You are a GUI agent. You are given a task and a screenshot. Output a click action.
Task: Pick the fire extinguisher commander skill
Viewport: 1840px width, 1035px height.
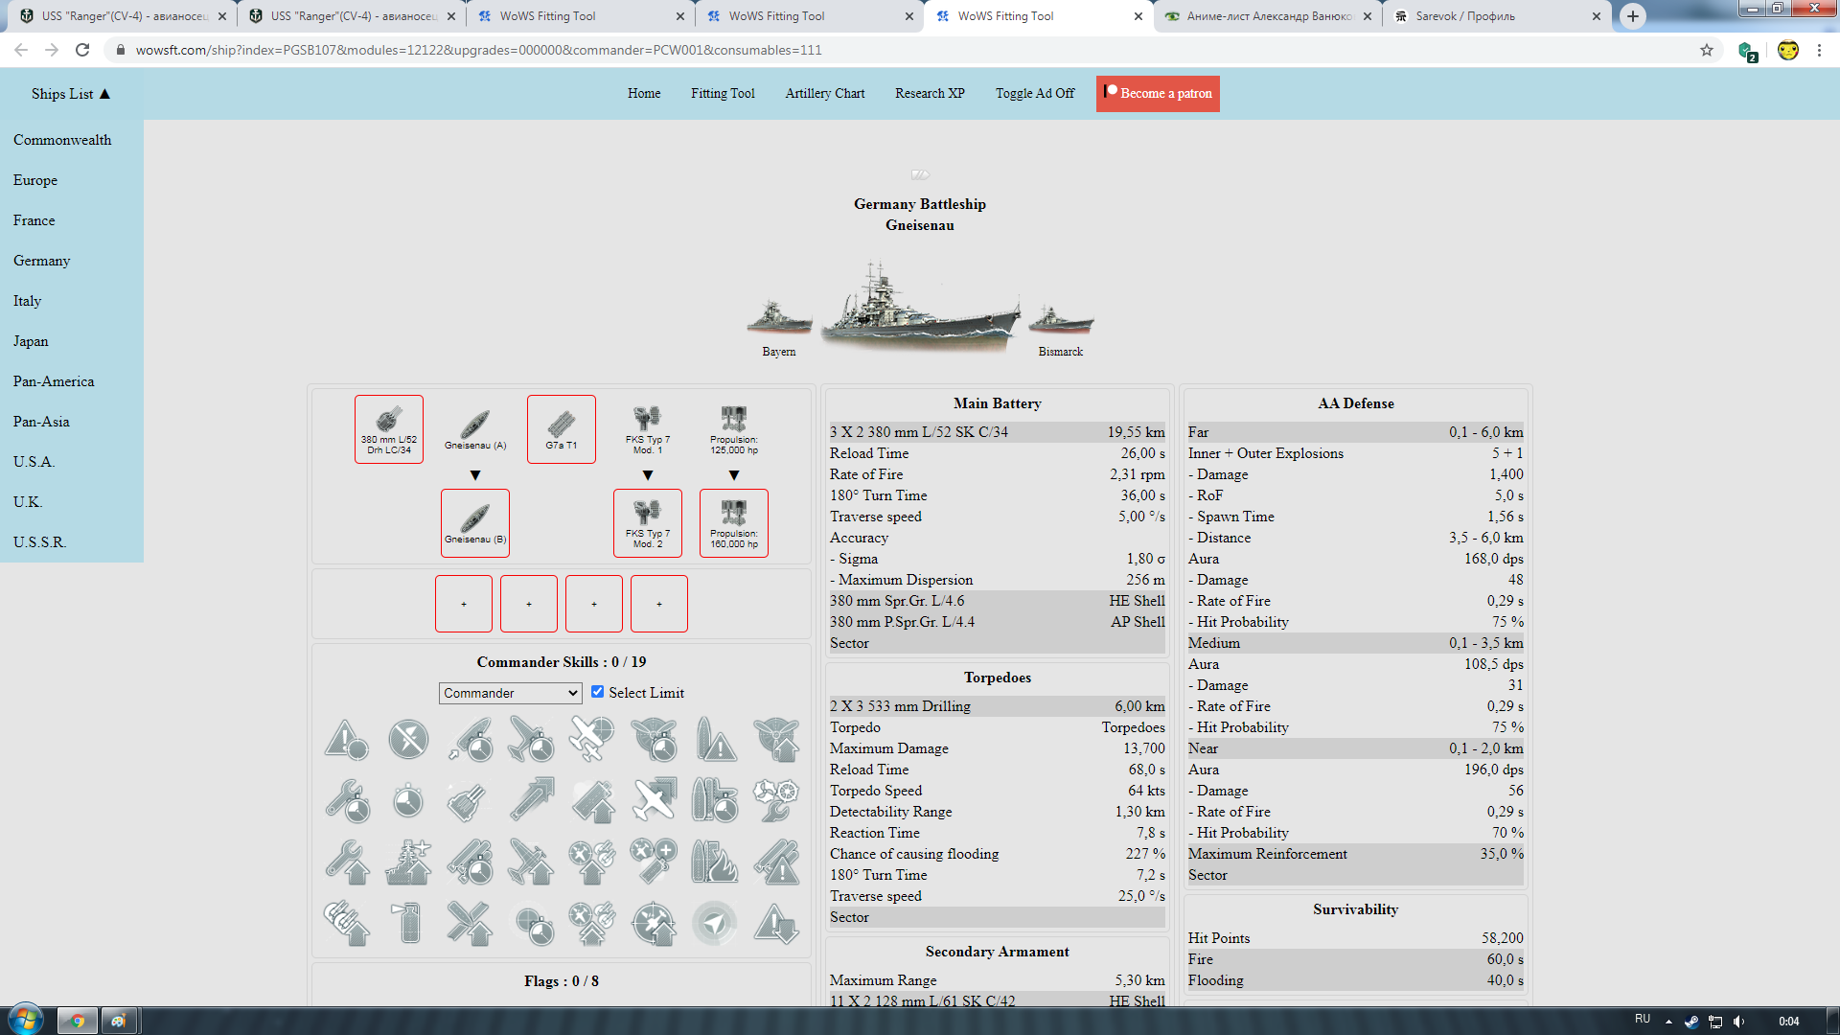[x=408, y=924]
